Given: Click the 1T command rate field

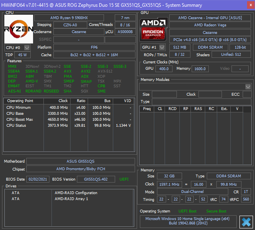Looking at the screenshot, I should (246, 192).
